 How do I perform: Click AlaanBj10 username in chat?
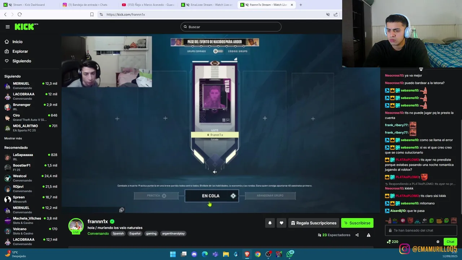398,211
